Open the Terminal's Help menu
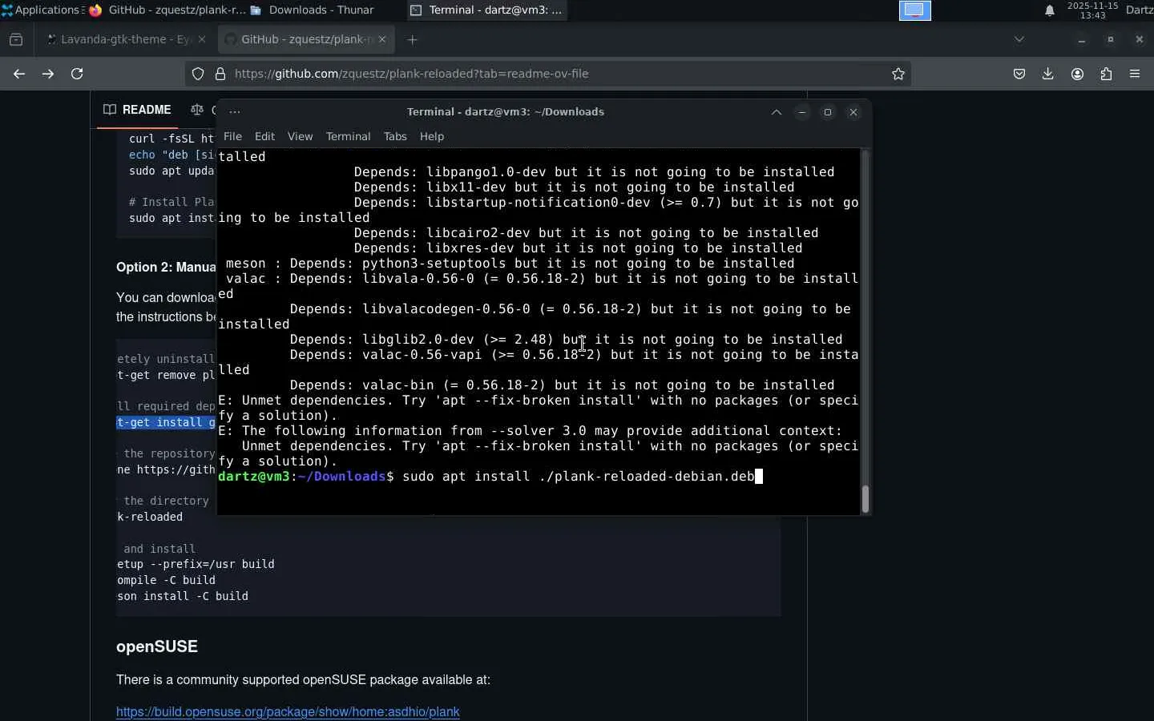 tap(432, 136)
